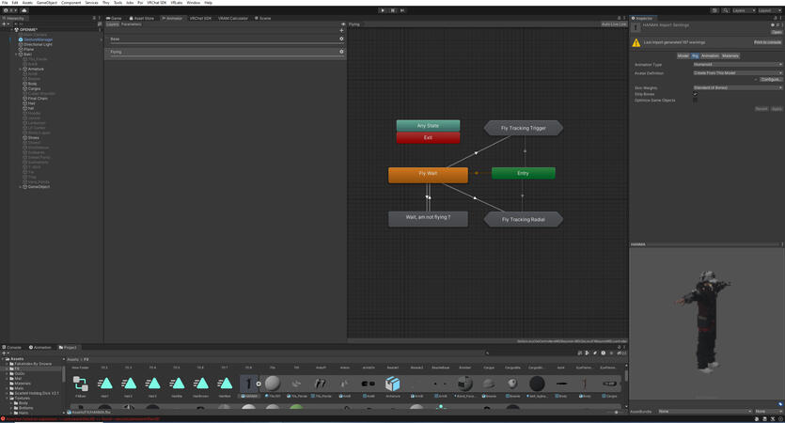
Task: Click the Step frame button
Action: [x=402, y=10]
